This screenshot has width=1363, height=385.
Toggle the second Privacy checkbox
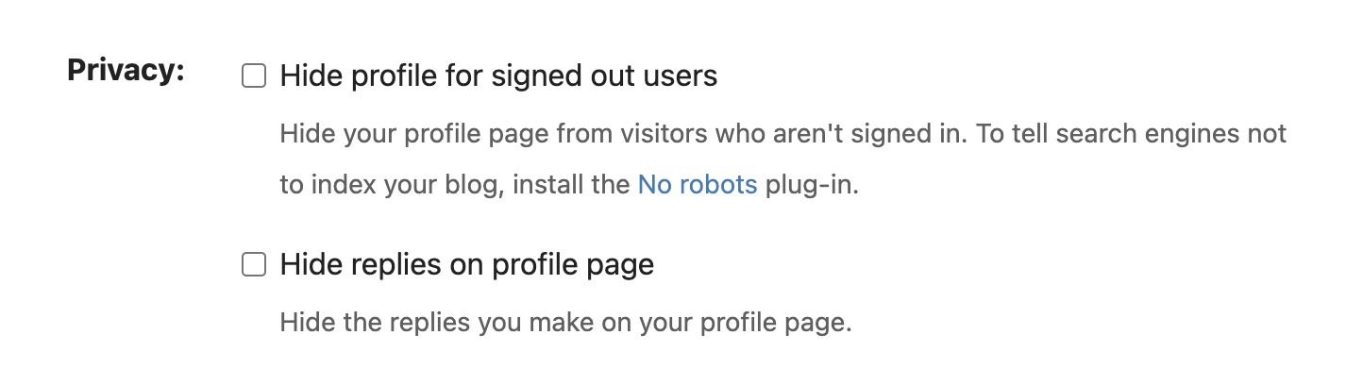pyautogui.click(x=254, y=265)
